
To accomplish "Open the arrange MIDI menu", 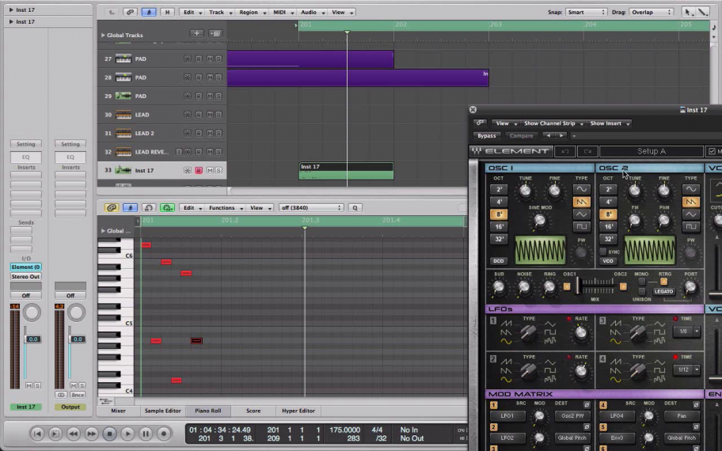I will click(283, 12).
